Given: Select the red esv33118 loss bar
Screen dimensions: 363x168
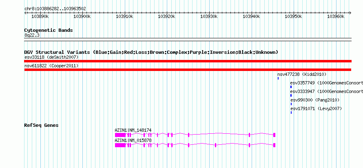Looking at the screenshot, I should pyautogui.click(x=188, y=61).
